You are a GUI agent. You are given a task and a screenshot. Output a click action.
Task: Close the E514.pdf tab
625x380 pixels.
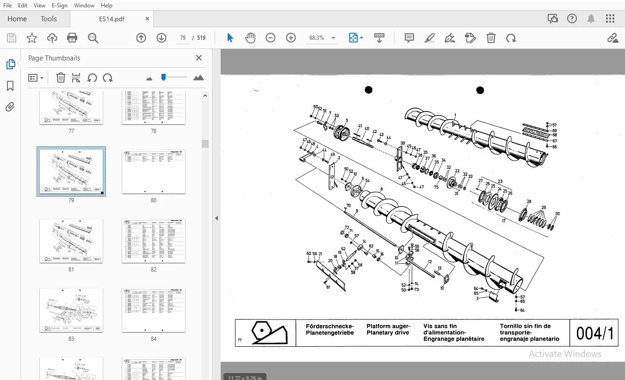tap(147, 19)
